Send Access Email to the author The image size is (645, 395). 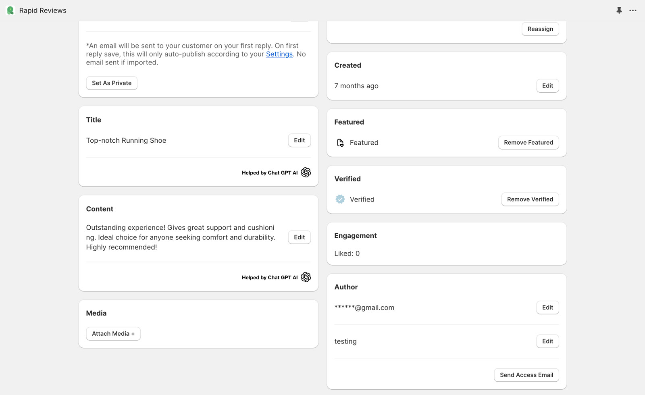tap(526, 375)
